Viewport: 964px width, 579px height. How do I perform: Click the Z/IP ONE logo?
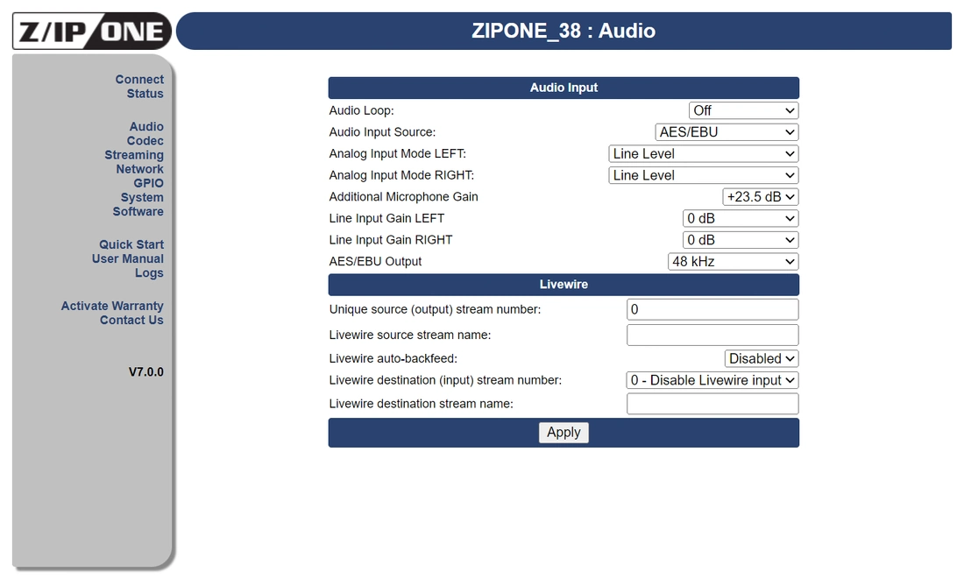[92, 31]
